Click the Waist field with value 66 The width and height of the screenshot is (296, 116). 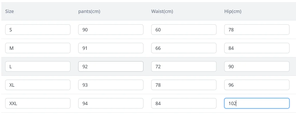point(184,48)
